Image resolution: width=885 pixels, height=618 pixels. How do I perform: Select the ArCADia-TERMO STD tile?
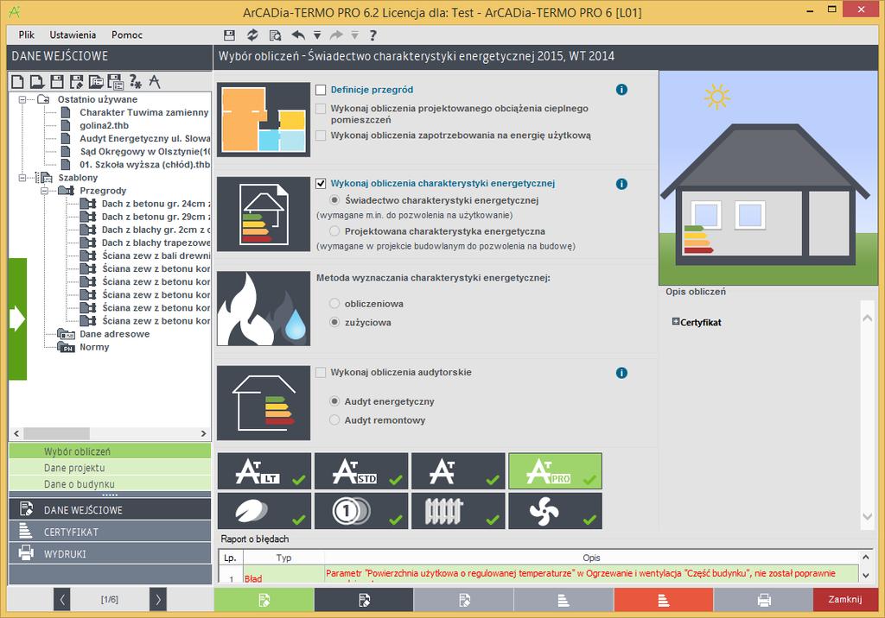point(360,470)
